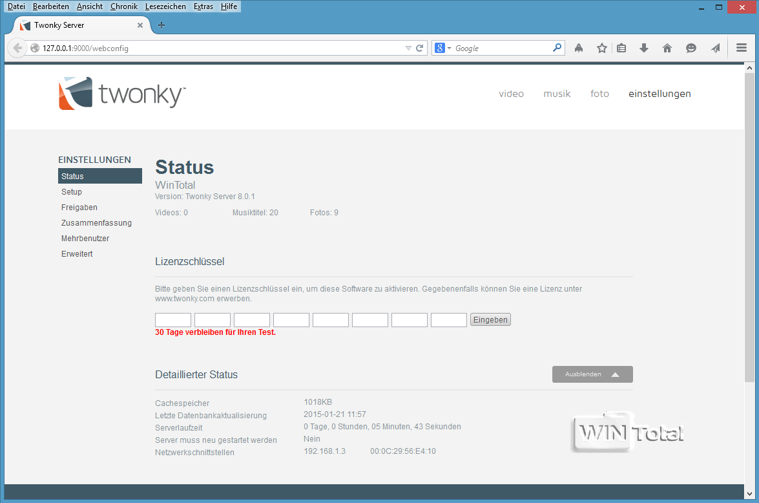
Task: Click the browser back arrow button
Action: pyautogui.click(x=17, y=48)
